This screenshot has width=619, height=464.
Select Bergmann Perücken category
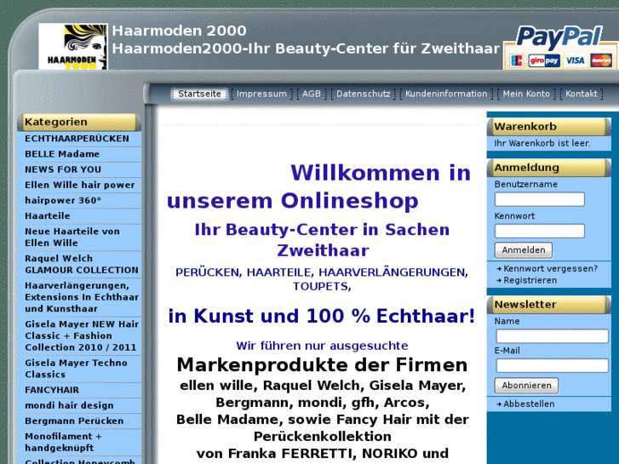pos(79,421)
